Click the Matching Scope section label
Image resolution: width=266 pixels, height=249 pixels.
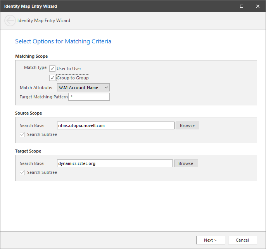click(31, 56)
